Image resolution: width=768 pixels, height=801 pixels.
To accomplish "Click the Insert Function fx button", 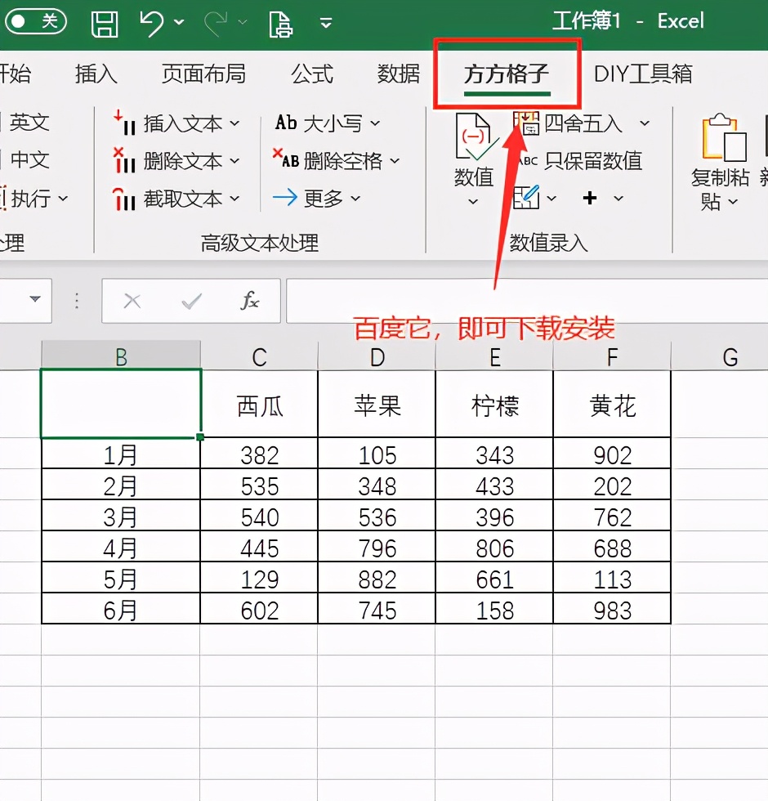I will (x=249, y=300).
